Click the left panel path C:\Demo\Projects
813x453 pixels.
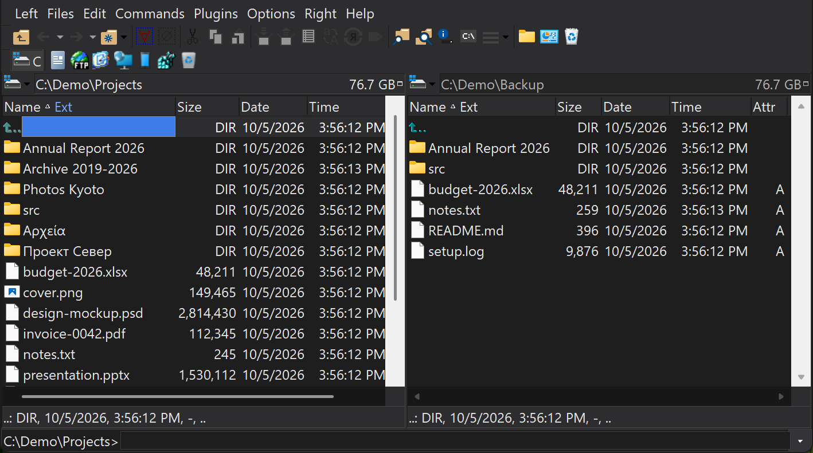[89, 85]
